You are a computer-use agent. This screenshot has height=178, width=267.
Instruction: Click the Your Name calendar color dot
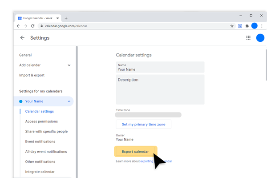point(21,101)
